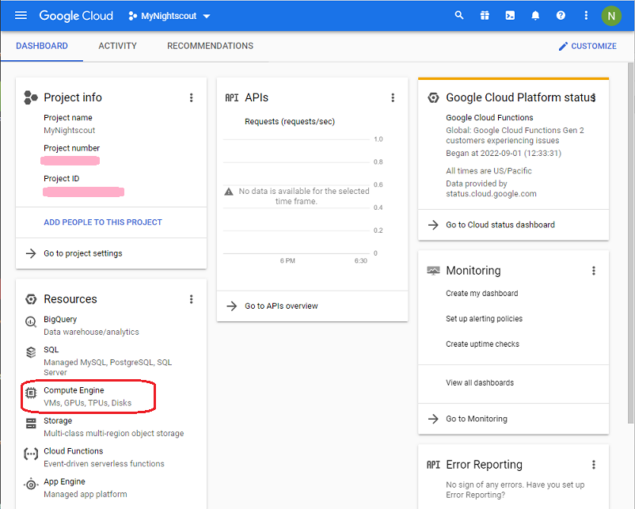Open APIs card three-dot menu
The image size is (635, 509).
click(x=393, y=97)
